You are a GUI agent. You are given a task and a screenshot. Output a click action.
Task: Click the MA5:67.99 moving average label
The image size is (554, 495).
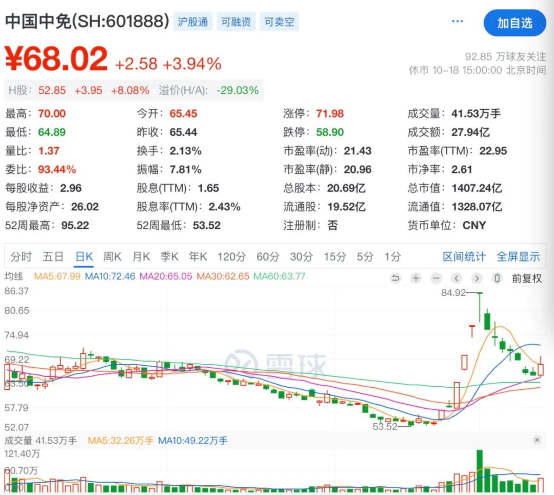click(x=57, y=276)
